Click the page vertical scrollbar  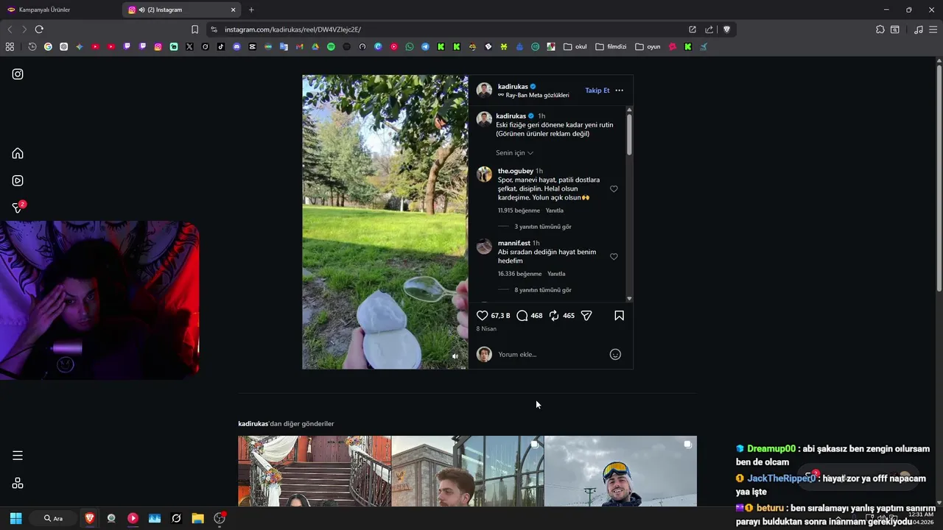pos(939,177)
